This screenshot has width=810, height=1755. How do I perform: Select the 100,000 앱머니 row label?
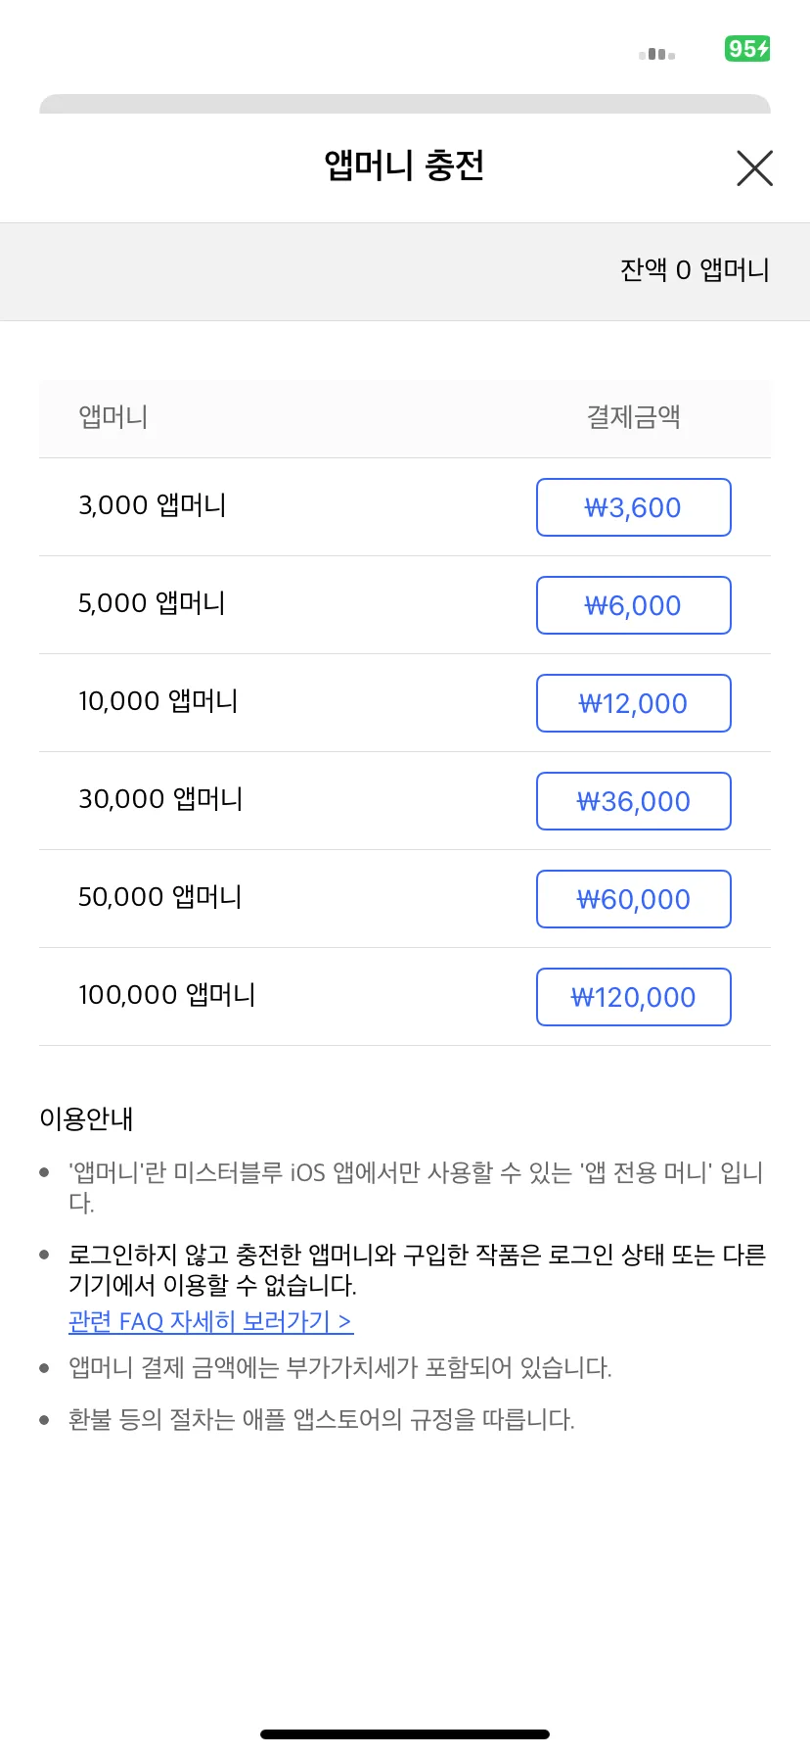click(x=166, y=995)
